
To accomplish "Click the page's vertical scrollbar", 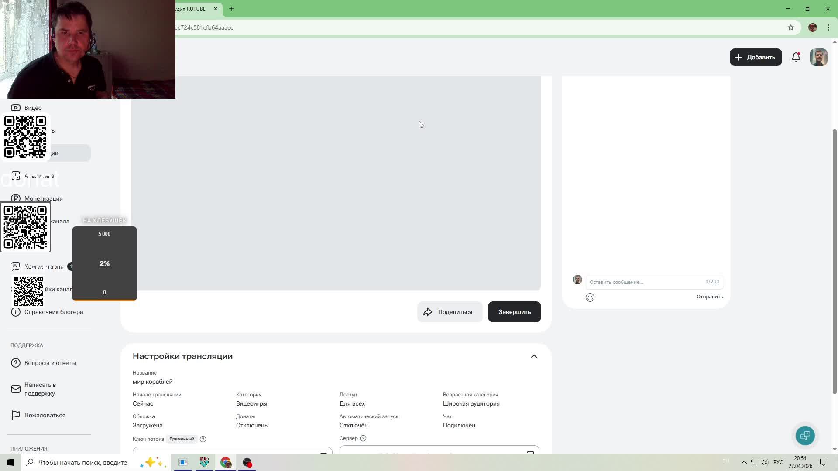I will (835, 262).
